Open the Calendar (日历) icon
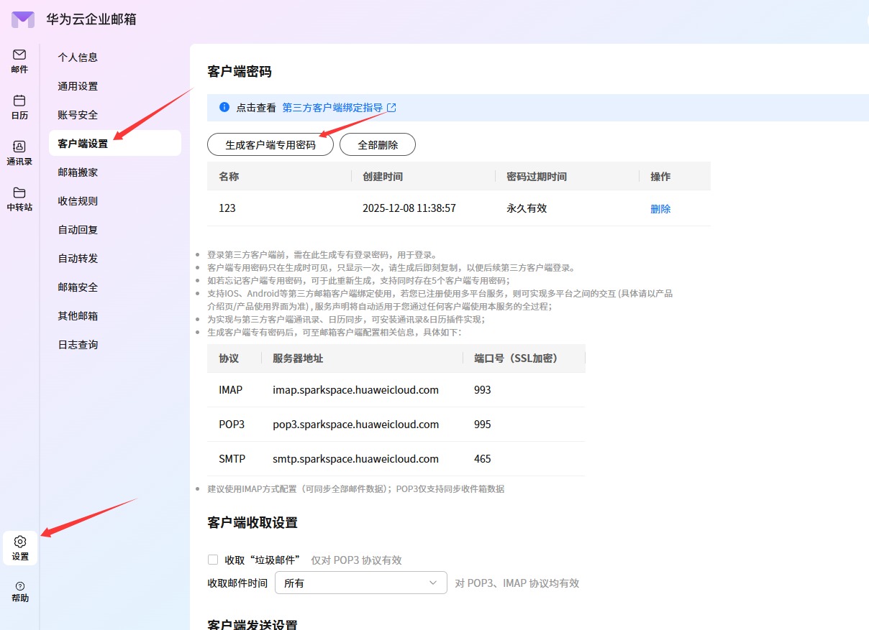Image resolution: width=869 pixels, height=630 pixels. pos(19,101)
